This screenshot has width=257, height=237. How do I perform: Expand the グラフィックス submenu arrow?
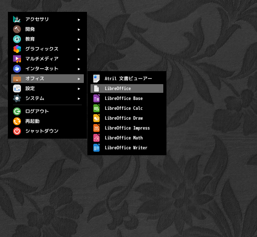pyautogui.click(x=79, y=49)
